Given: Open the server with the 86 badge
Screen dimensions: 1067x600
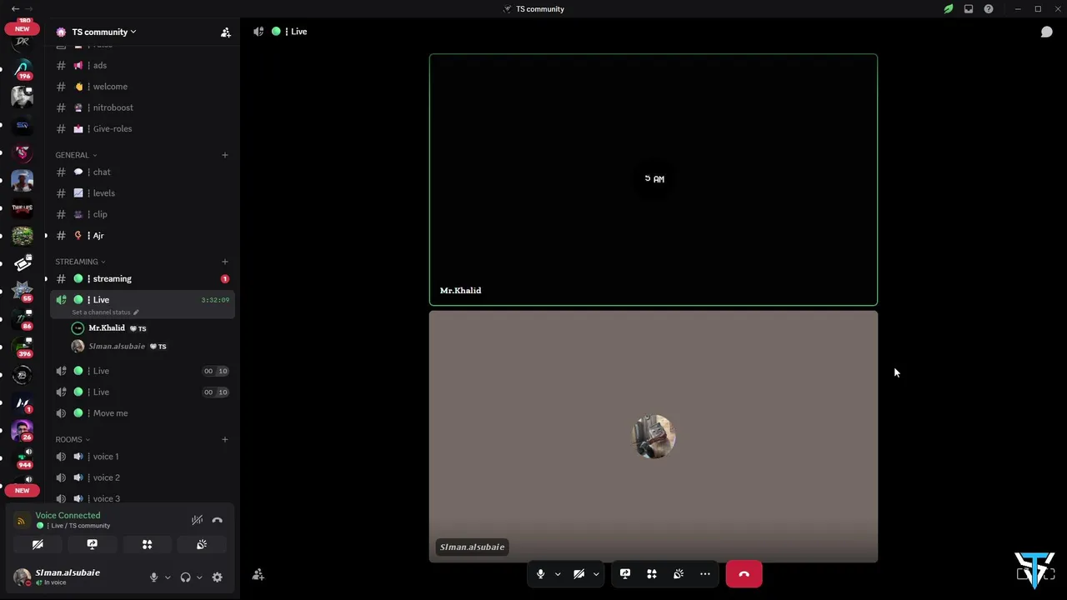Looking at the screenshot, I should [x=23, y=319].
